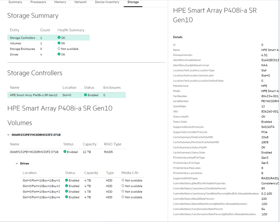Click the SerialNumber label in Details
Viewport: 280px width, 222px height.
click(x=181, y=101)
